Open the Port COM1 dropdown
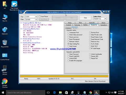Screen dimensions: 126x95 [x=36, y=17]
